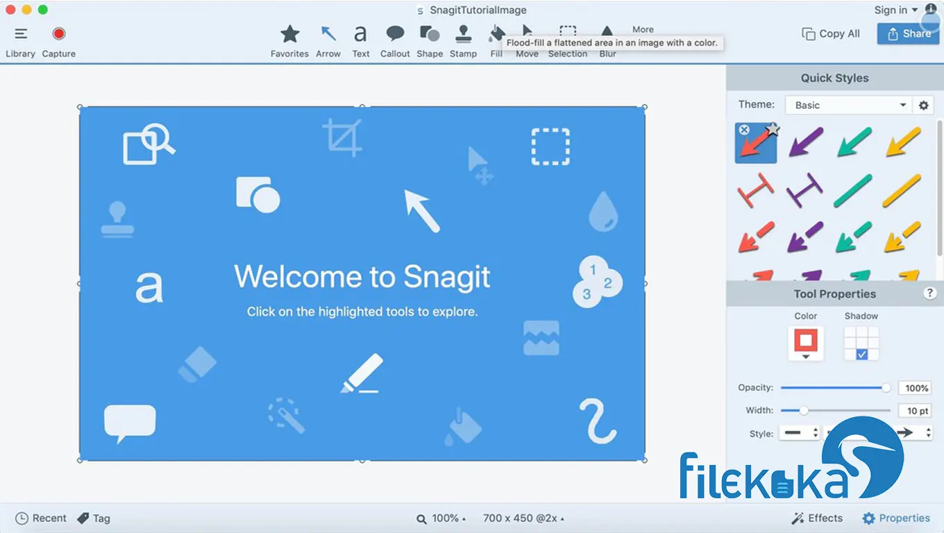Viewport: 944px width, 533px height.
Task: Open the 100% zoom level menu
Action: [441, 518]
